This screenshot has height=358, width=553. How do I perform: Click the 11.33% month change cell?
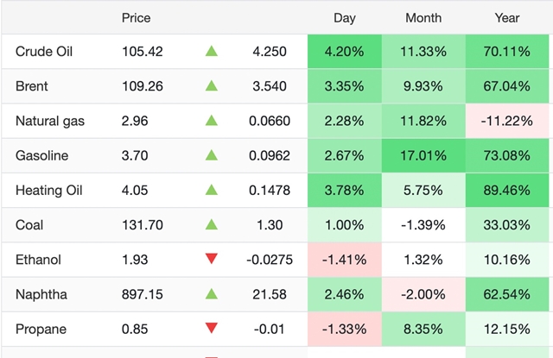(x=423, y=52)
